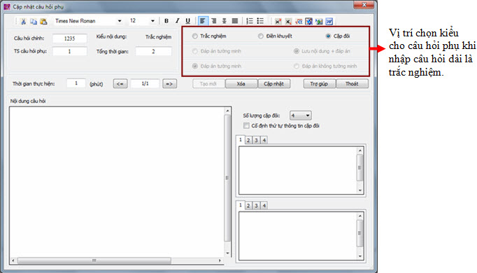Screen dimensions: 477x273
Task: Close the Cập nhật câu hỏi phụ window
Action: [x=364, y=5]
